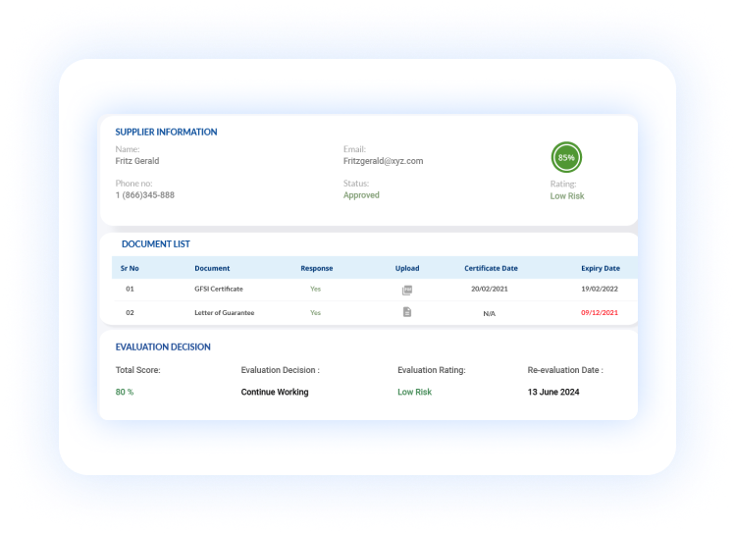This screenshot has height=534, width=735.
Task: Click certificate date 20/02/2021
Action: coord(490,289)
